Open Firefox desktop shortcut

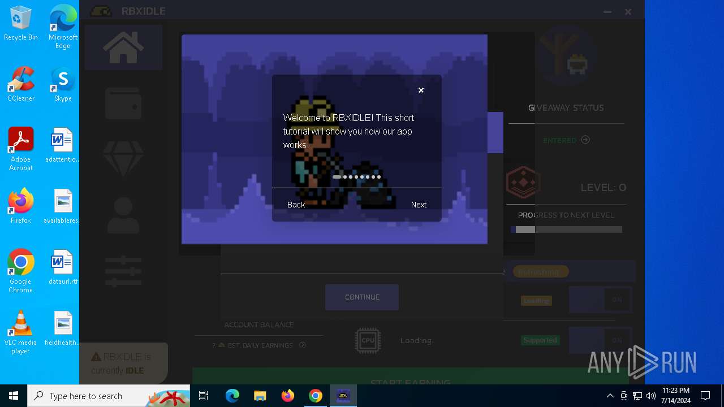[x=21, y=206]
